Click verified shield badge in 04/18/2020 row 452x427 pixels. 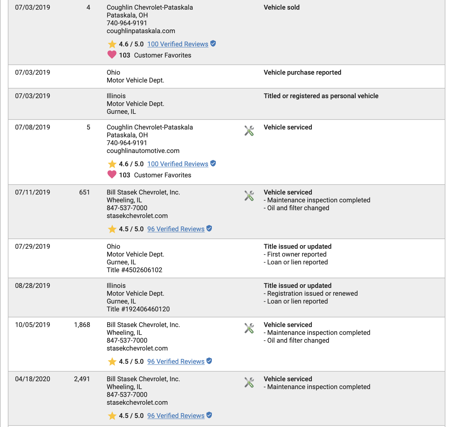[x=209, y=415]
